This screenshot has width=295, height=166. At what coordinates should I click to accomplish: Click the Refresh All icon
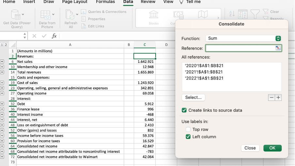click(x=70, y=15)
